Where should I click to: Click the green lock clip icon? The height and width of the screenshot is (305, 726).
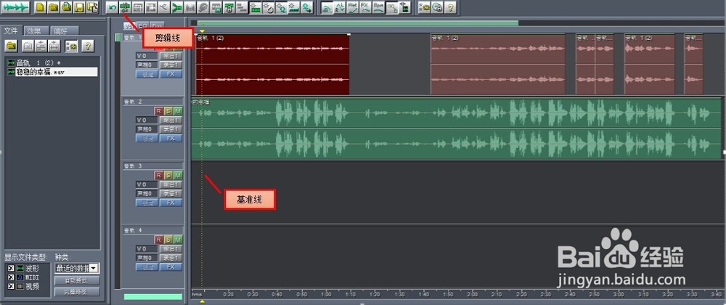[x=229, y=7]
